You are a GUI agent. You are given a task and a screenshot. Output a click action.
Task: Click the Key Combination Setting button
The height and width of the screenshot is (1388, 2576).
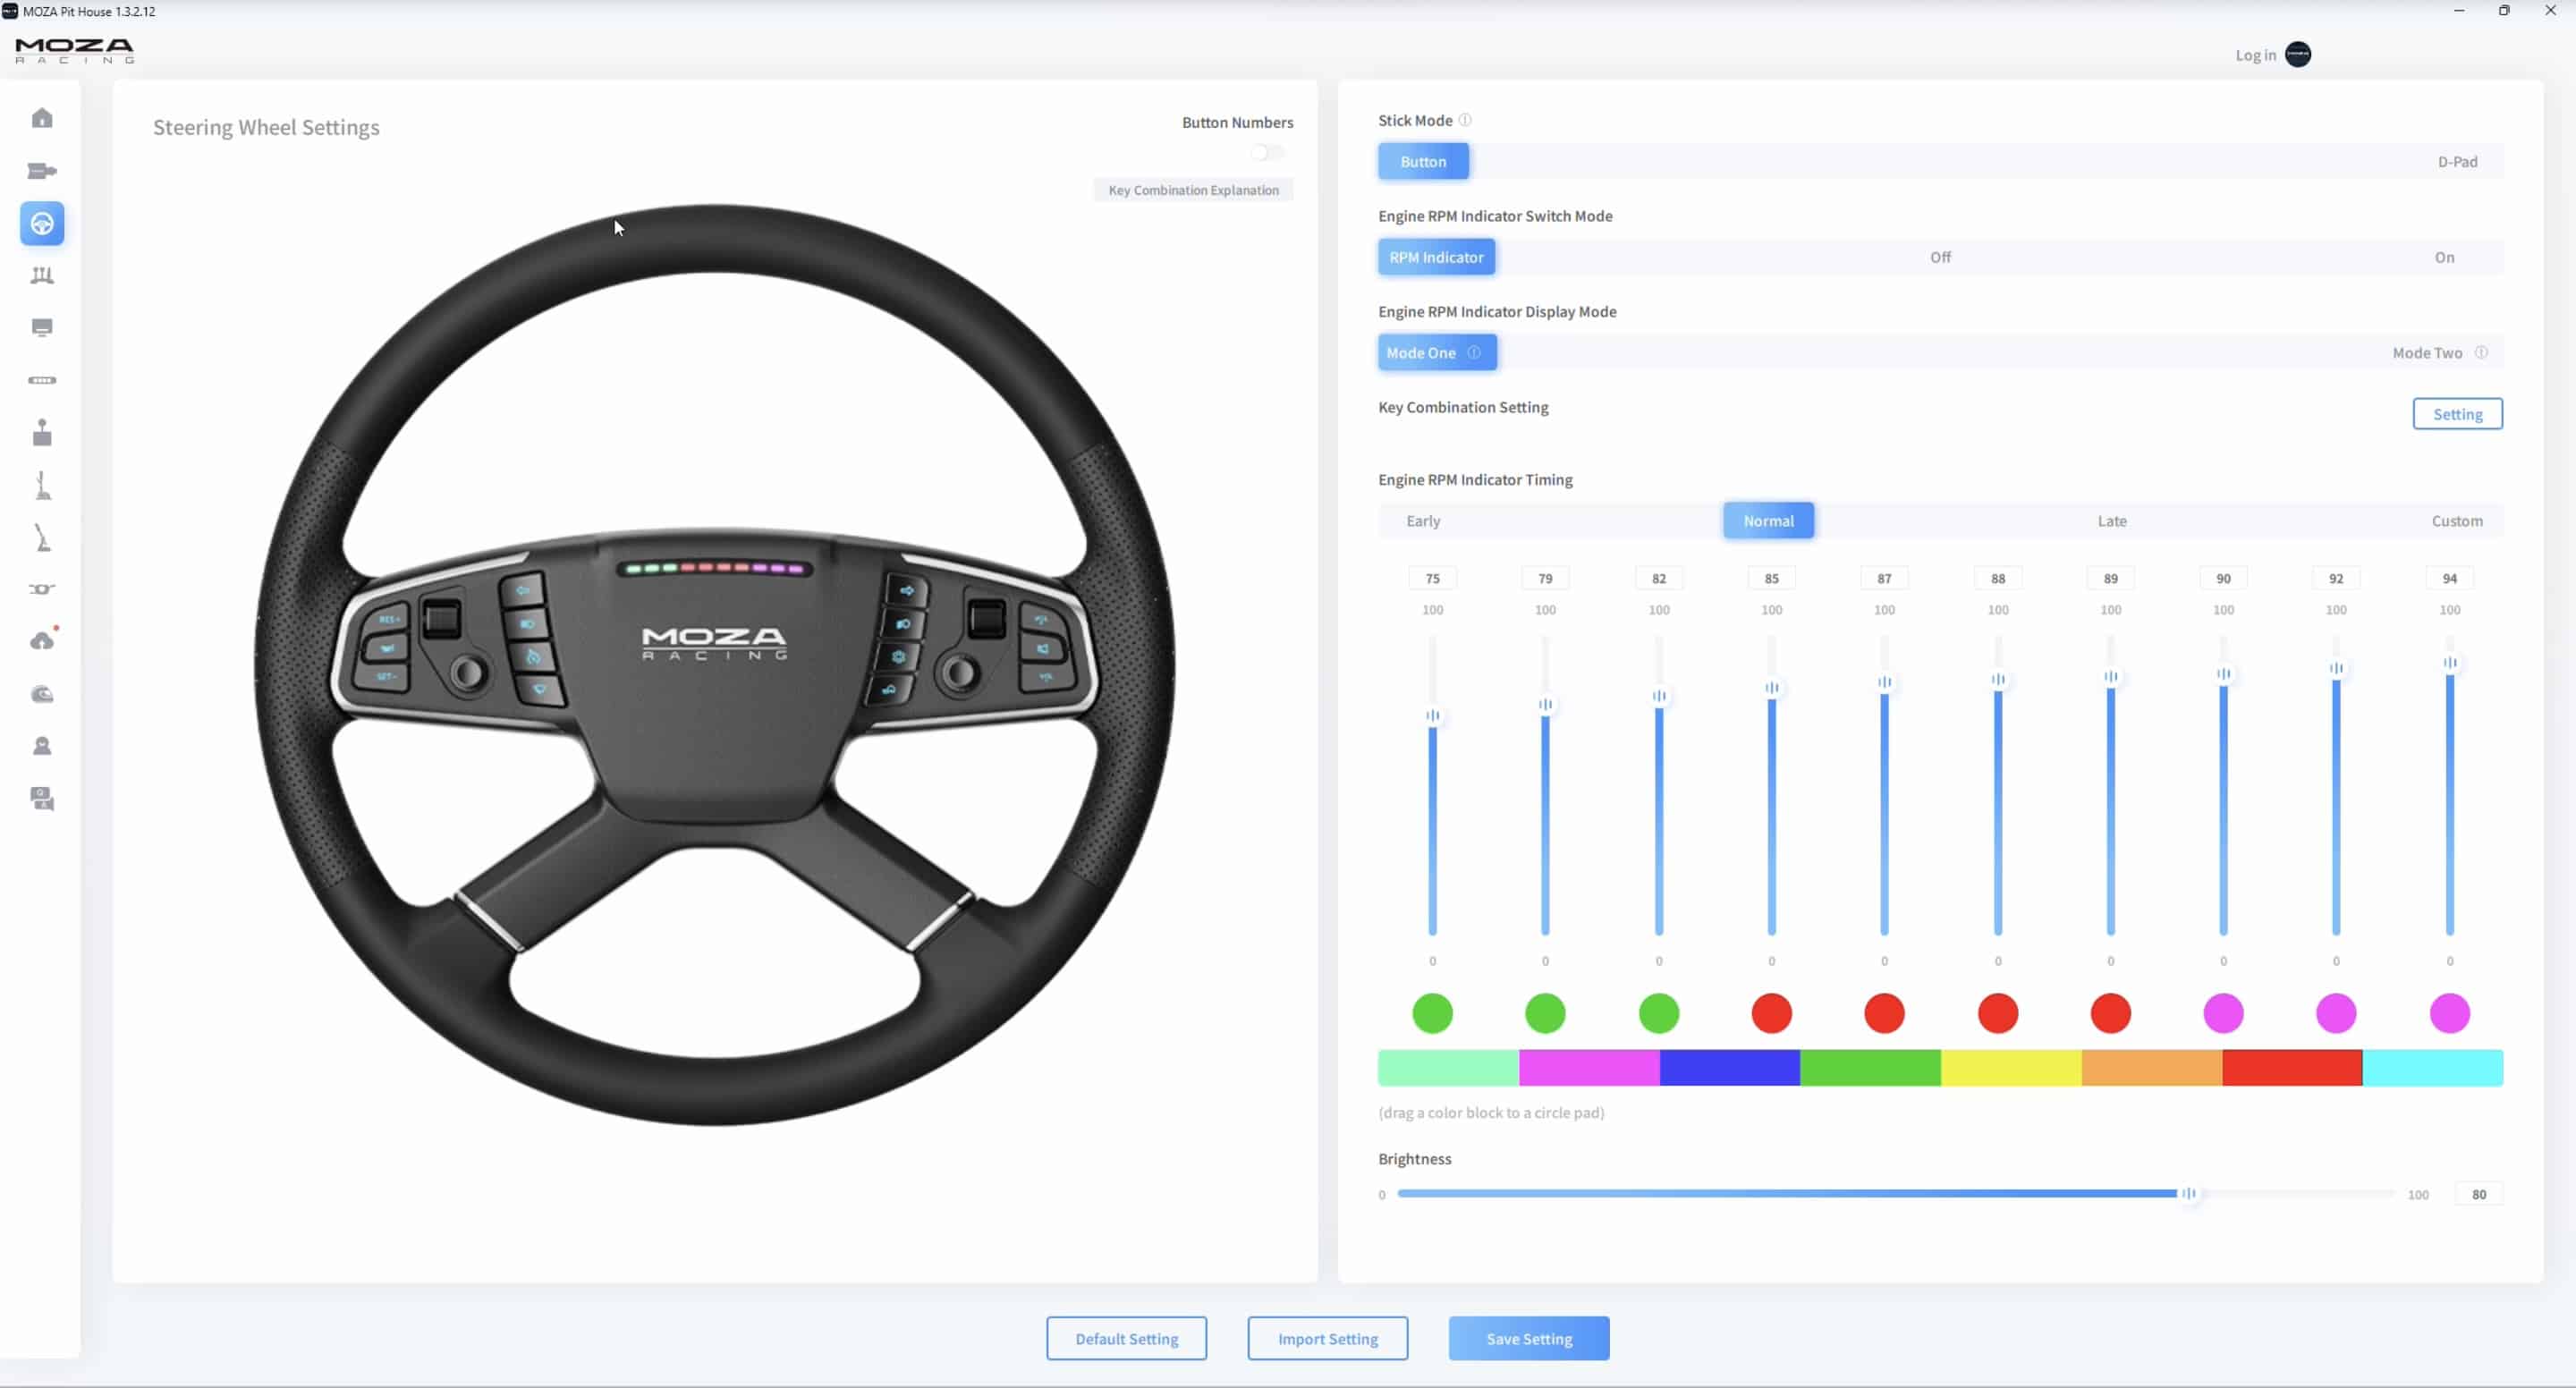point(2456,414)
